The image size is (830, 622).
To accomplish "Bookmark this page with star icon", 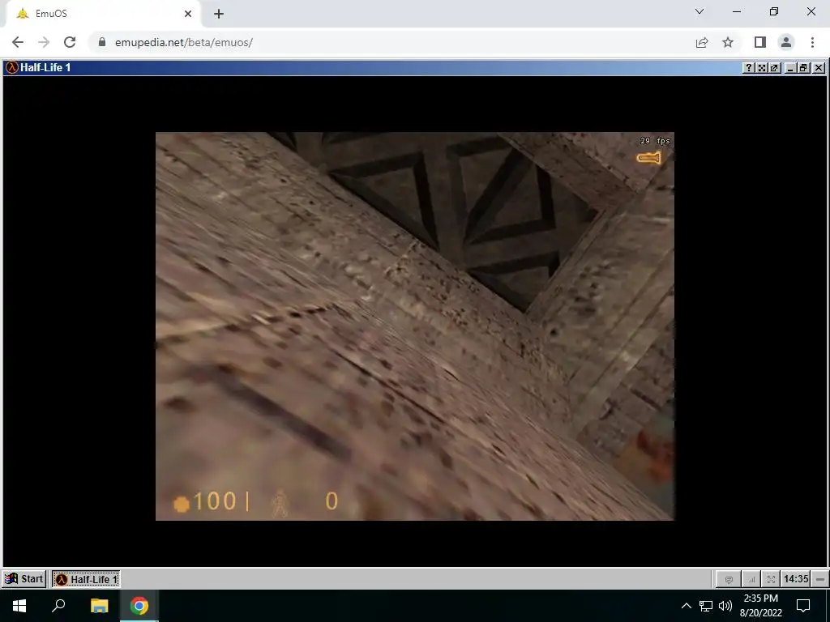I will [728, 42].
